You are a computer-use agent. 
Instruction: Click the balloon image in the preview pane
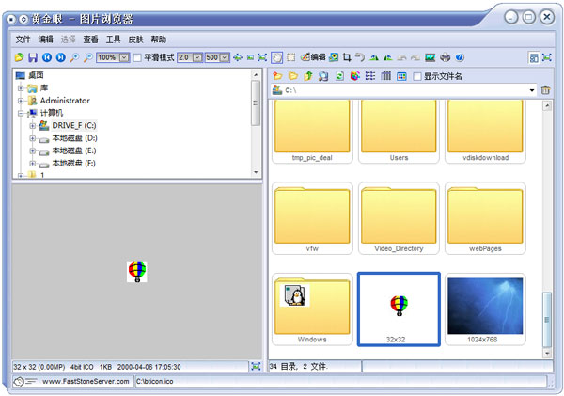137,272
